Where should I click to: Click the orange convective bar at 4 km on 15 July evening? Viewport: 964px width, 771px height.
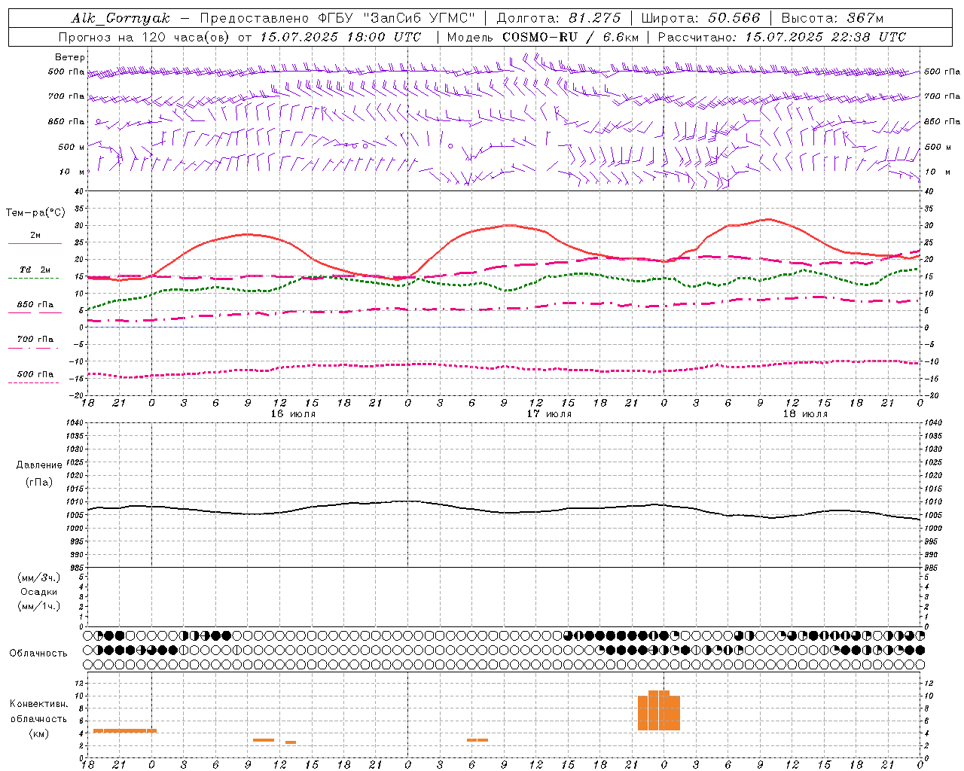(125, 730)
